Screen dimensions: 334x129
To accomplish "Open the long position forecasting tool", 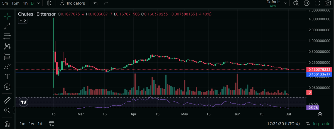I will pos(7,57).
